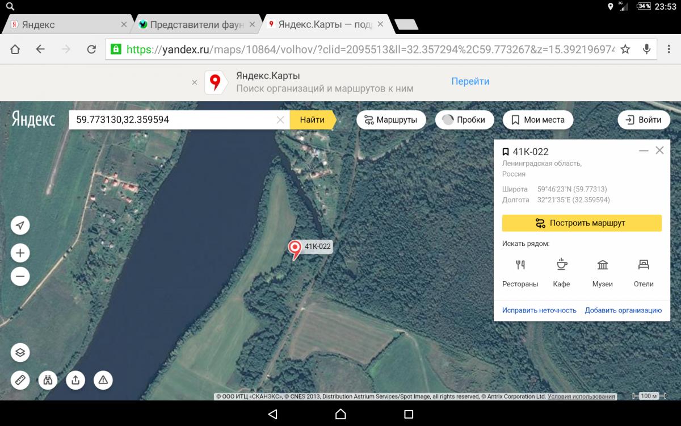Screen dimensions: 681x426
Task: Clear the coordinates search field
Action: tap(280, 120)
